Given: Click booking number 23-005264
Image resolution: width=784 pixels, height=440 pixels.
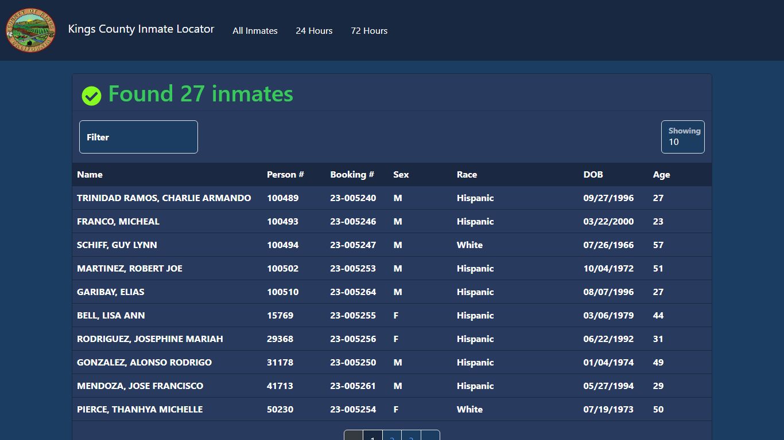Looking at the screenshot, I should pyautogui.click(x=353, y=292).
